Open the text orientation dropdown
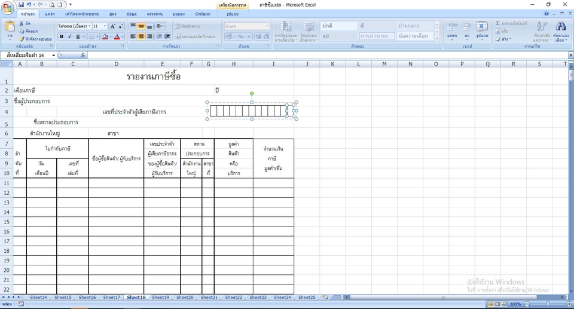The width and height of the screenshot is (574, 309). pyautogui.click(x=160, y=26)
